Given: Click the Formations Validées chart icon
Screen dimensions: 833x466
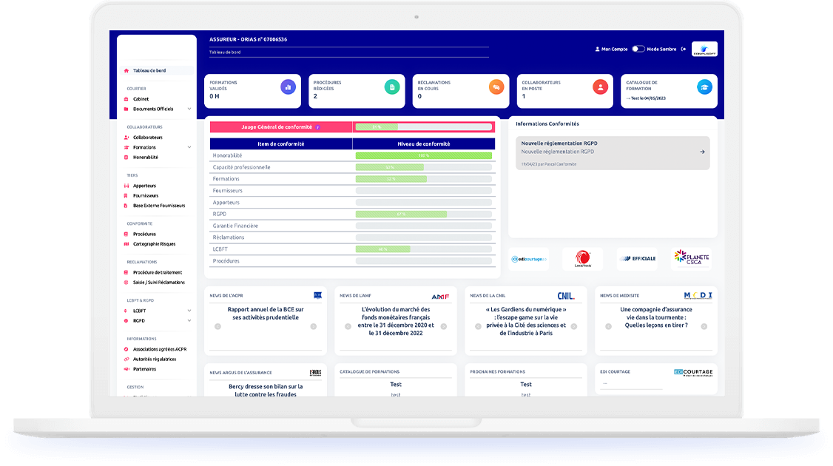Looking at the screenshot, I should [x=288, y=87].
